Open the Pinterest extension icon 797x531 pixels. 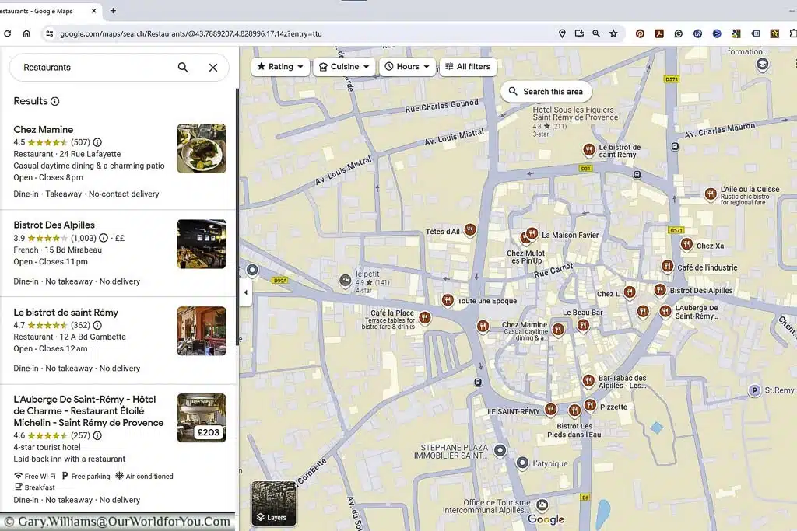click(x=640, y=33)
